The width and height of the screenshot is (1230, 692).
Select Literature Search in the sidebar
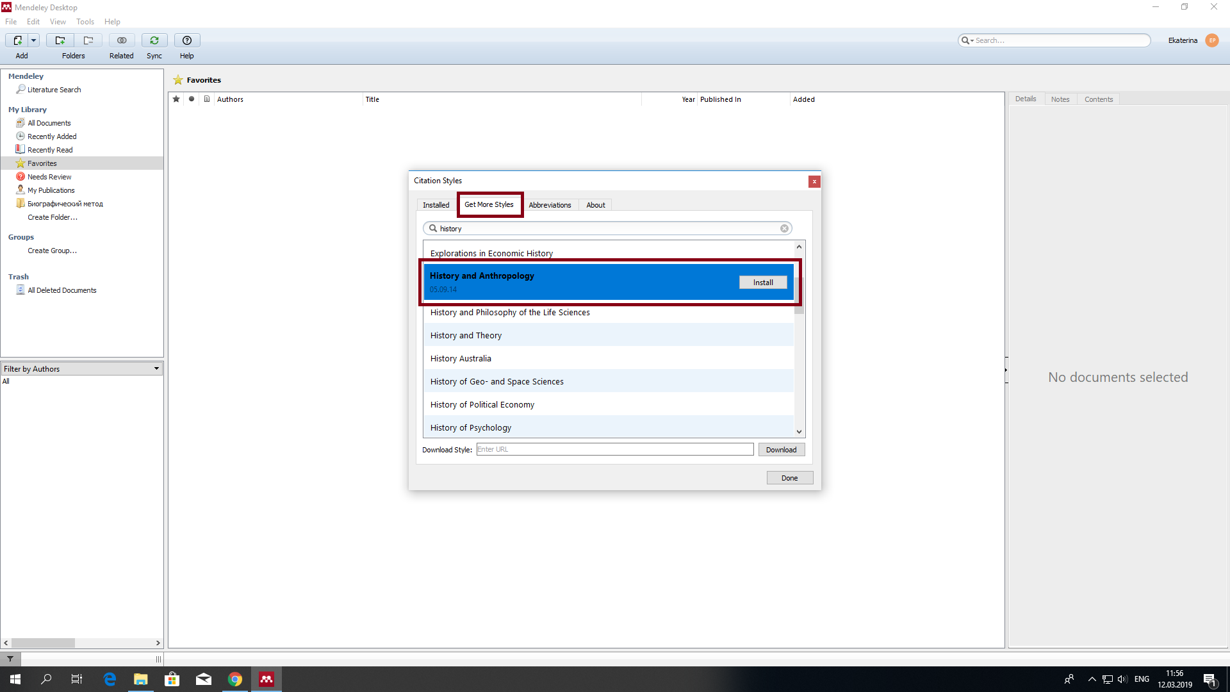[x=54, y=90]
